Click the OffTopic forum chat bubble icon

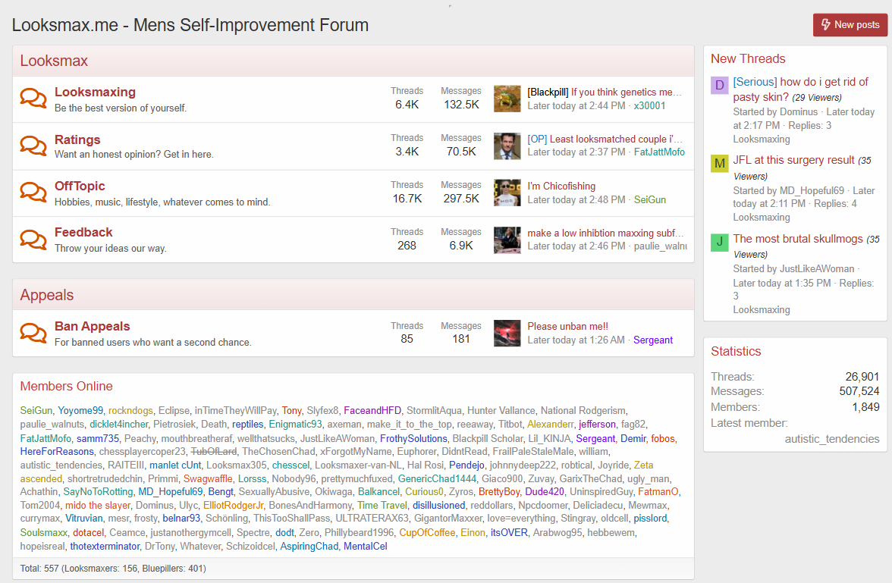pos(33,193)
